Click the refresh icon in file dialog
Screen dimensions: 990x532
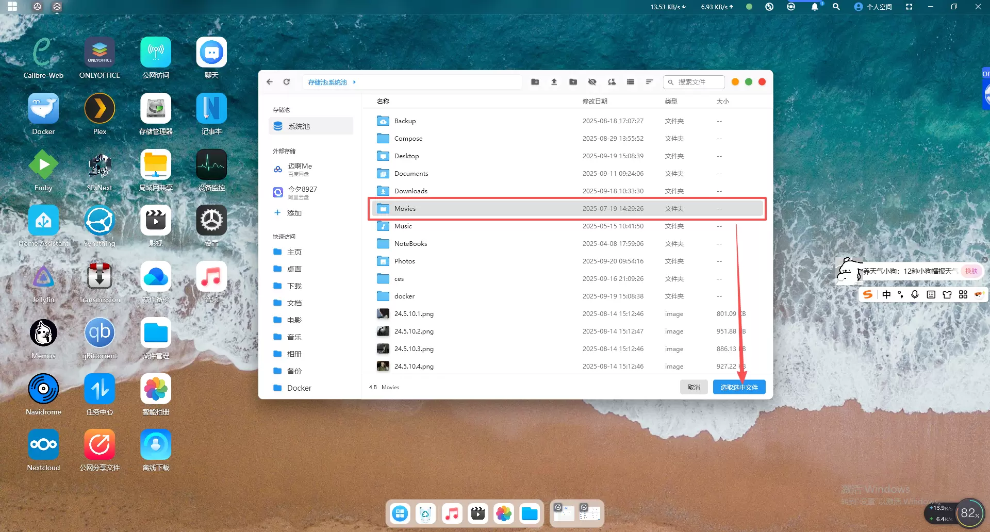pyautogui.click(x=287, y=82)
